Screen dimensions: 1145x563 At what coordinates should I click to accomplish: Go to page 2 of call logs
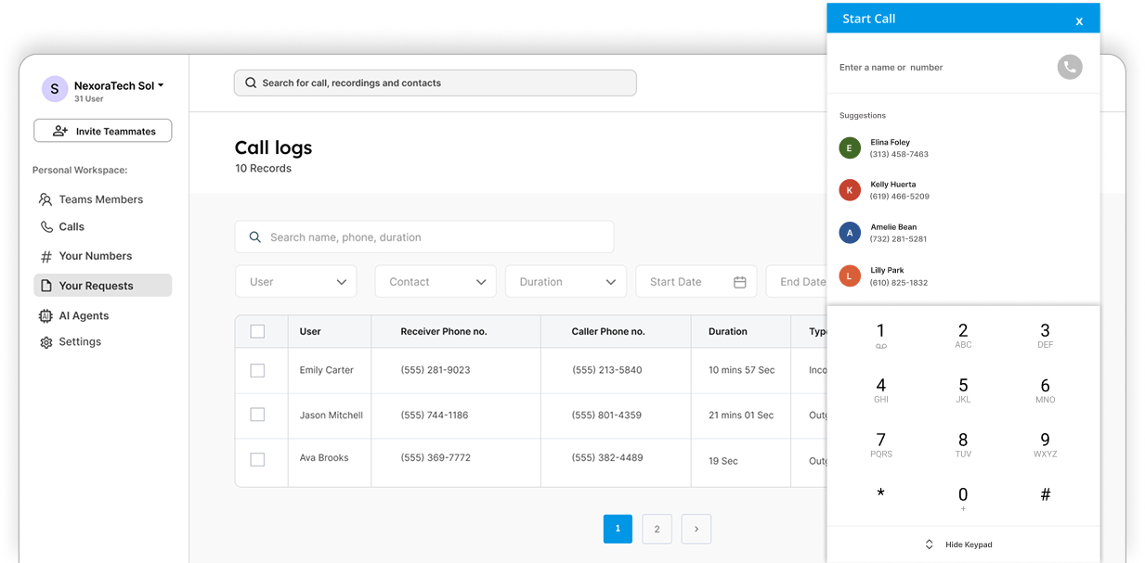[657, 529]
